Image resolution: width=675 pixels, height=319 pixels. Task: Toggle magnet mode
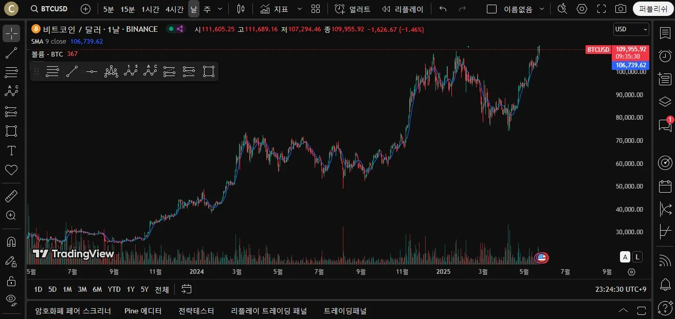tap(11, 241)
